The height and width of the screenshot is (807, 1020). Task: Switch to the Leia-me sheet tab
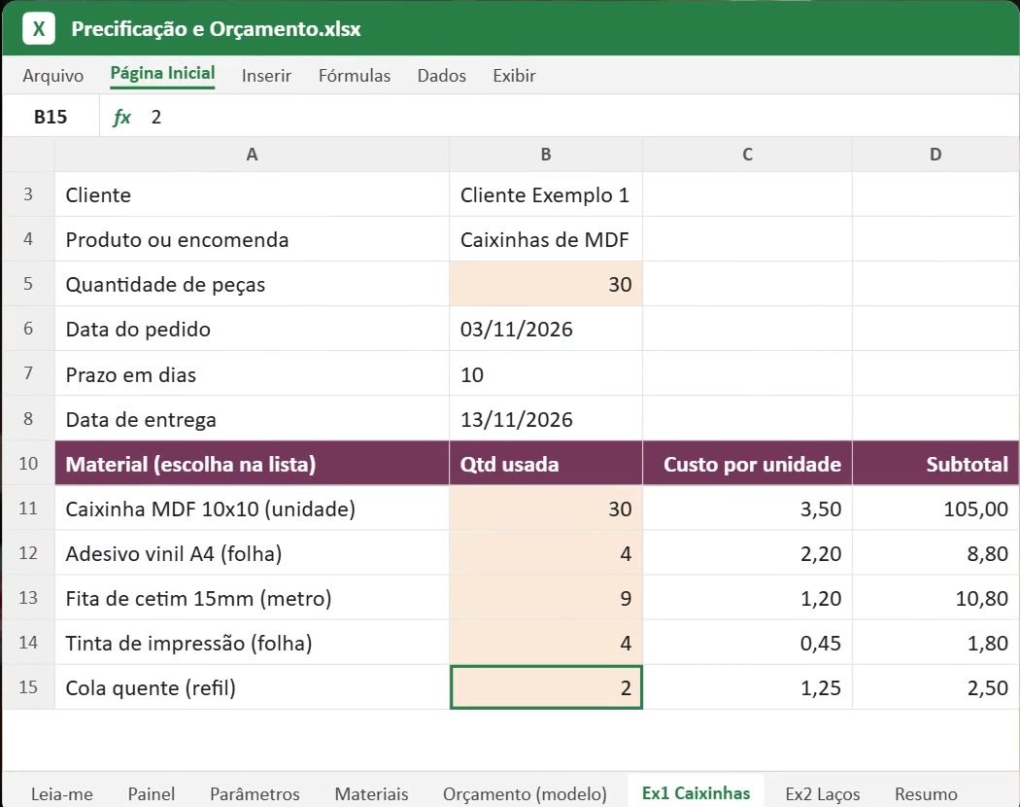tap(62, 794)
